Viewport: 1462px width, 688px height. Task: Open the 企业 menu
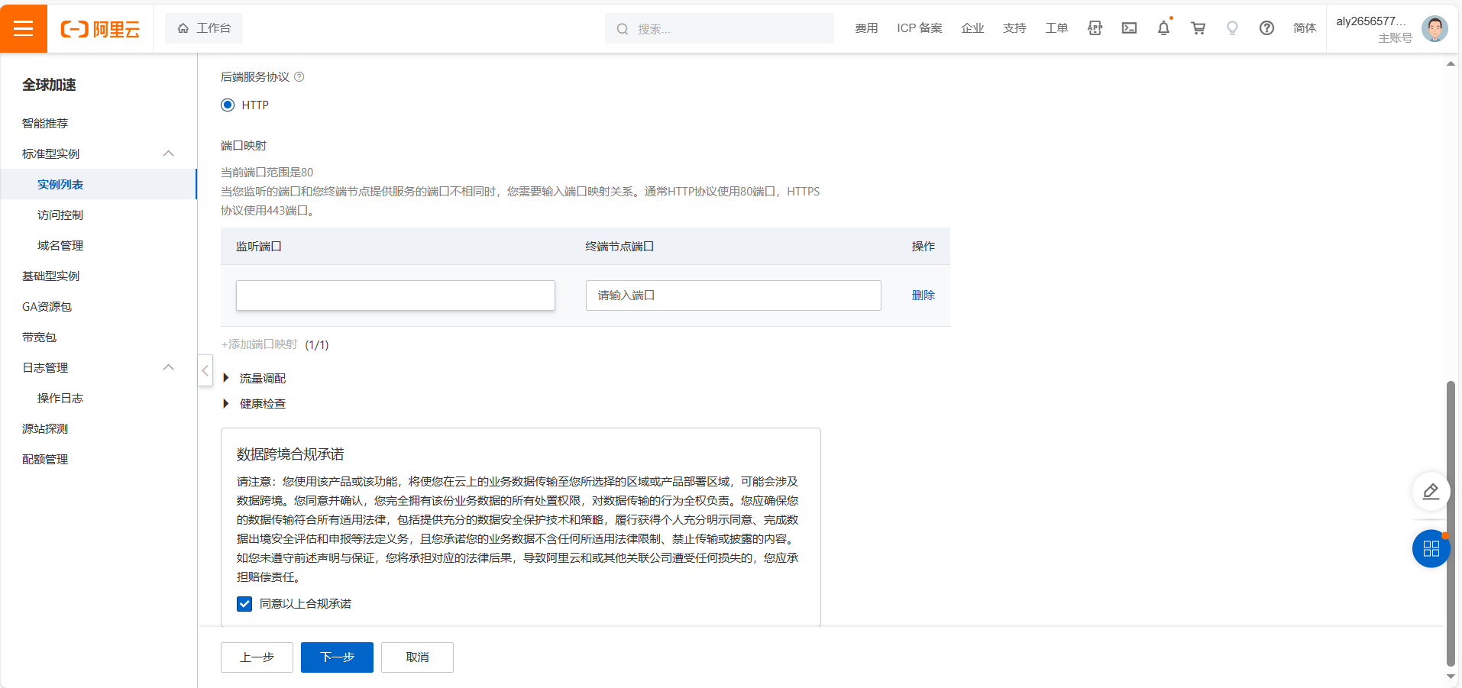[x=972, y=28]
